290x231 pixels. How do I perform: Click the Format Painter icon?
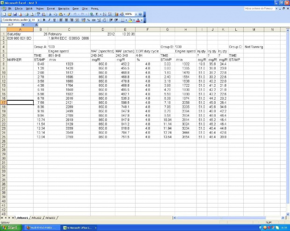pyautogui.click(x=68, y=14)
